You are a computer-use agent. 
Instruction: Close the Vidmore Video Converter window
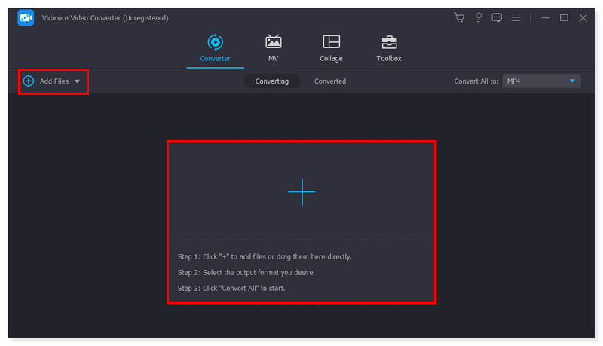click(583, 17)
